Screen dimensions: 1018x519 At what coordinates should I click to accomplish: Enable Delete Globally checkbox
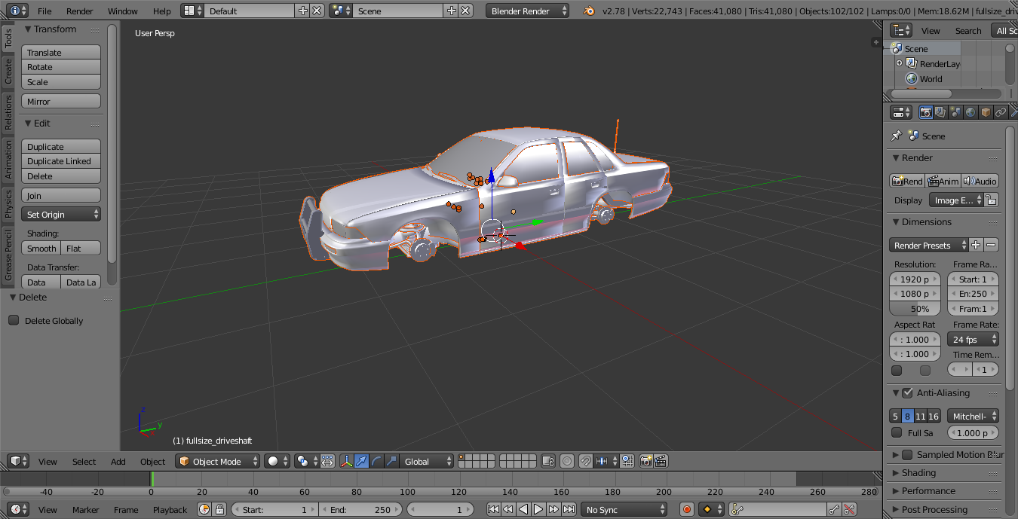(x=14, y=320)
